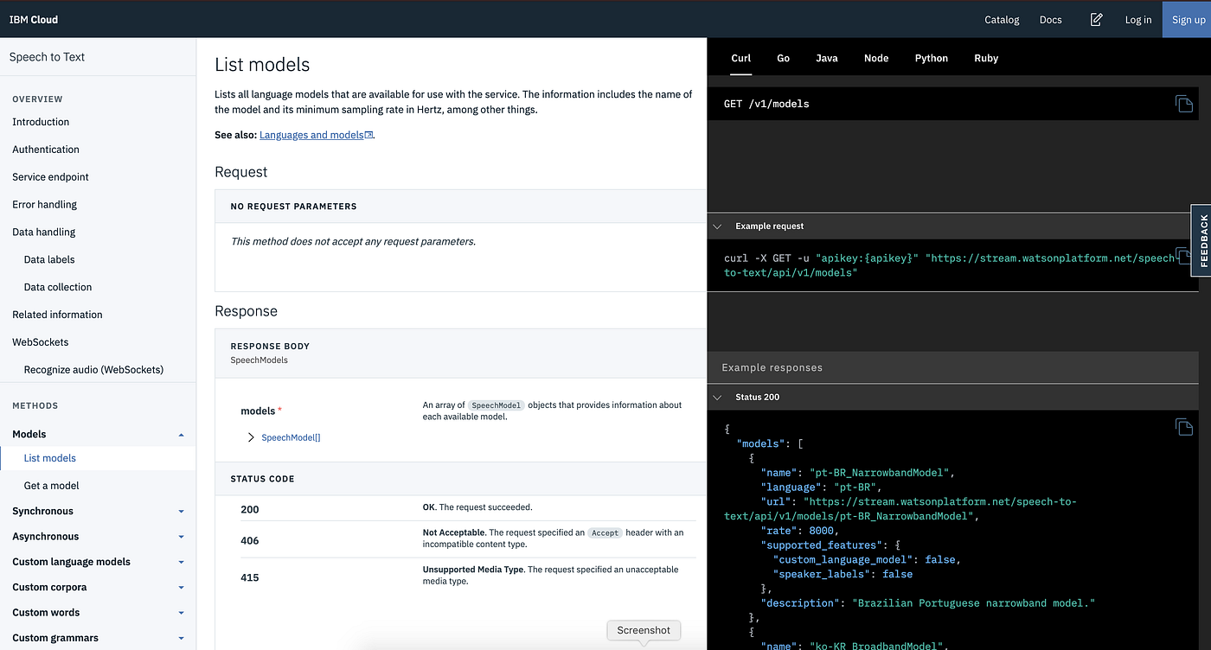1211x650 pixels.
Task: Click the external link icon on Languages and models
Action: (368, 134)
